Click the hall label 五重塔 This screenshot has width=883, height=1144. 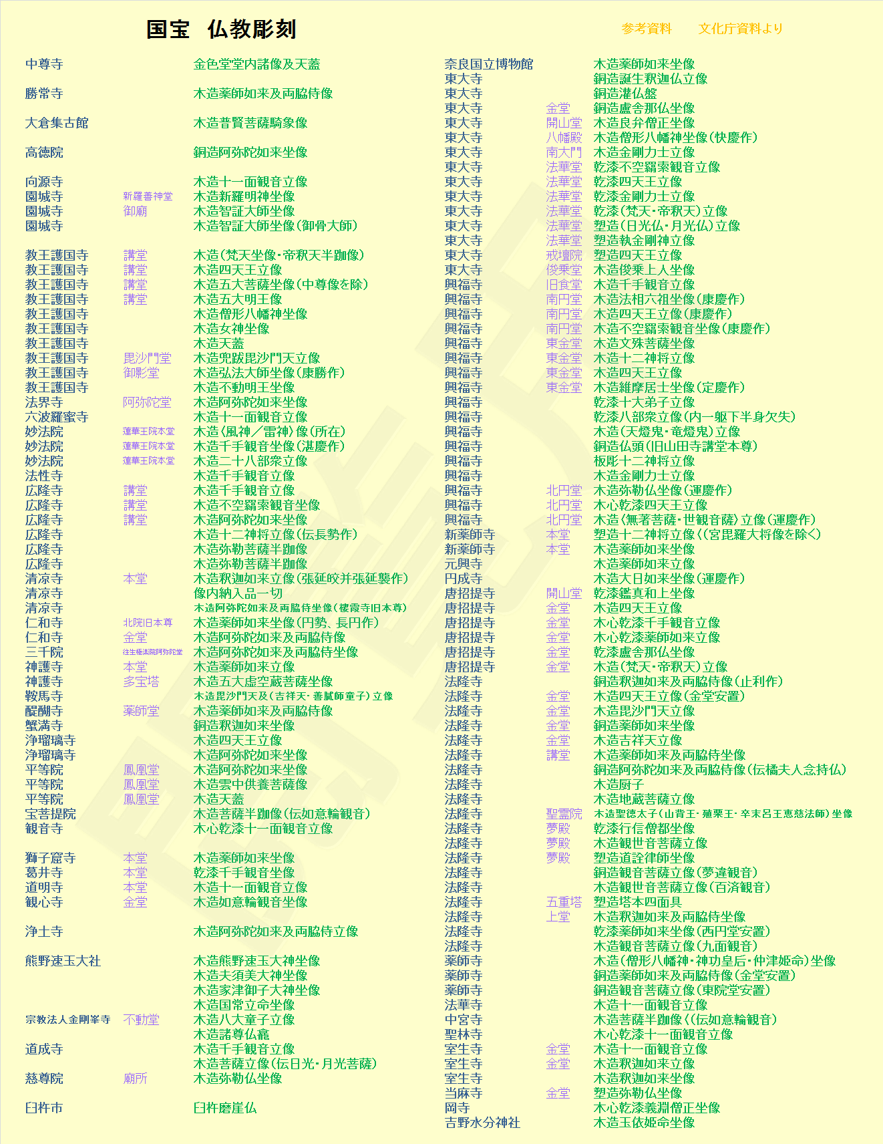pyautogui.click(x=564, y=902)
